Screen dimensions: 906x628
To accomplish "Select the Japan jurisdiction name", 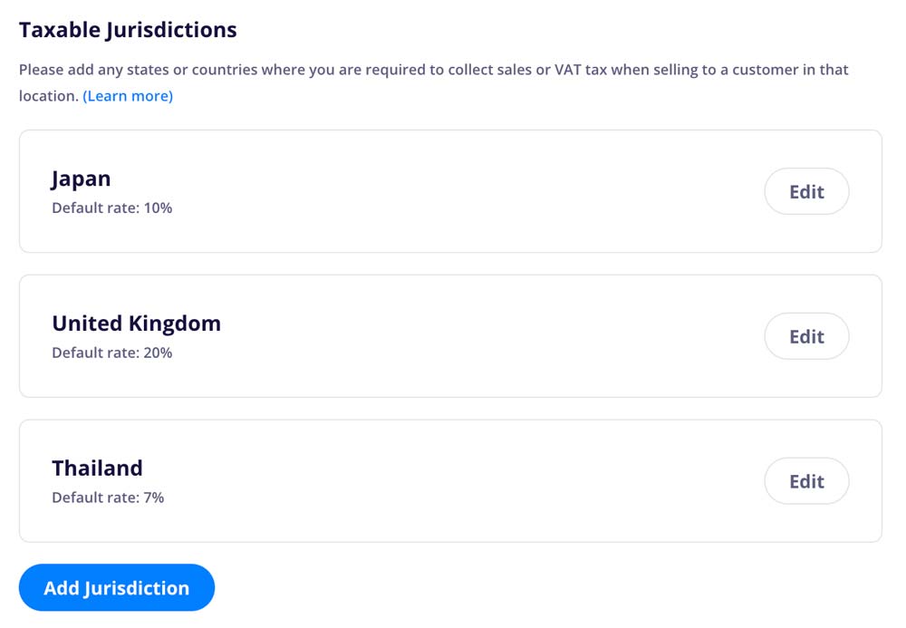I will [x=81, y=179].
